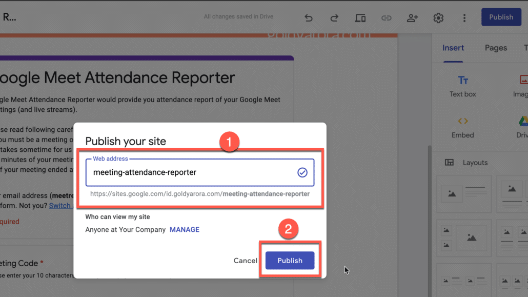Choose the single image with text layout thumbnail
This screenshot has height=297, width=528.
coord(464,194)
